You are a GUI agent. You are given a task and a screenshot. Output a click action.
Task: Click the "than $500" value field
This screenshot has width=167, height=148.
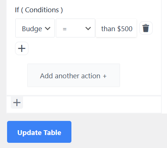click(116, 28)
